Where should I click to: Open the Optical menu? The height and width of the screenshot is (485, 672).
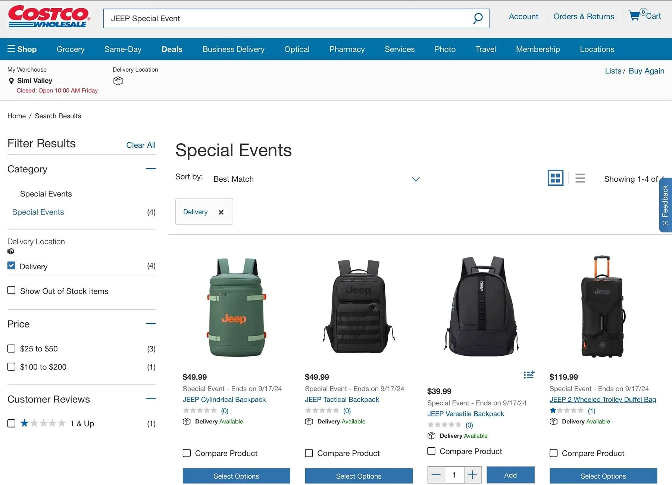(297, 49)
